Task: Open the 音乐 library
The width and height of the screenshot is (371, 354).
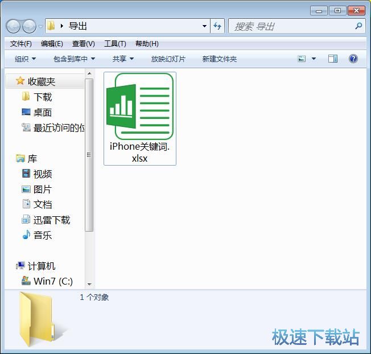Action: point(43,236)
